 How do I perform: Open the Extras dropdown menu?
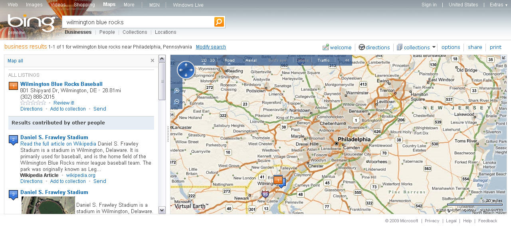tap(499, 5)
